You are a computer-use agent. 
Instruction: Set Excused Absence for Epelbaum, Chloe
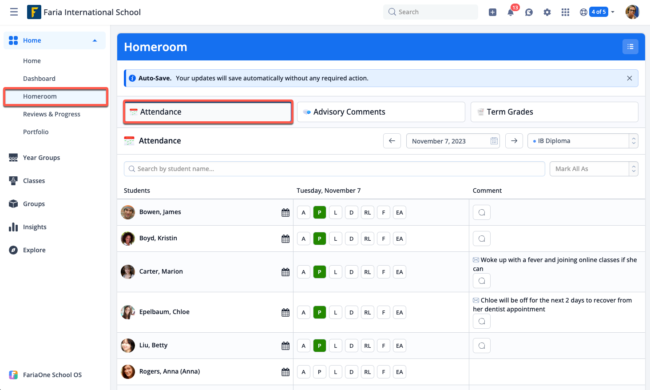point(399,312)
